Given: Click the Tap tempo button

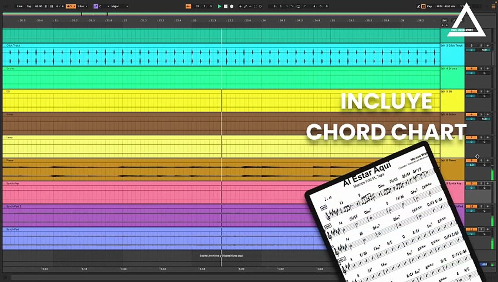Looking at the screenshot, I should point(29,6).
